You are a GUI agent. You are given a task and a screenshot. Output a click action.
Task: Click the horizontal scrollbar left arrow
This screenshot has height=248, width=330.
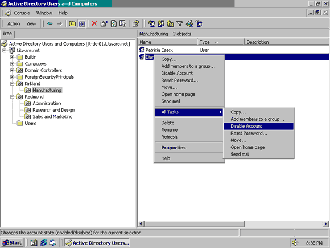141,223
